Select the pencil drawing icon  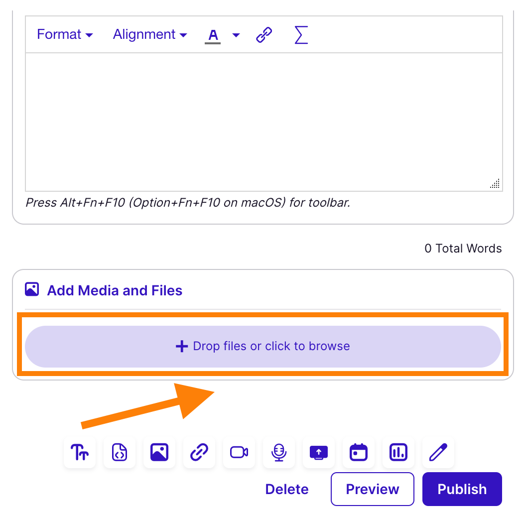pos(438,452)
